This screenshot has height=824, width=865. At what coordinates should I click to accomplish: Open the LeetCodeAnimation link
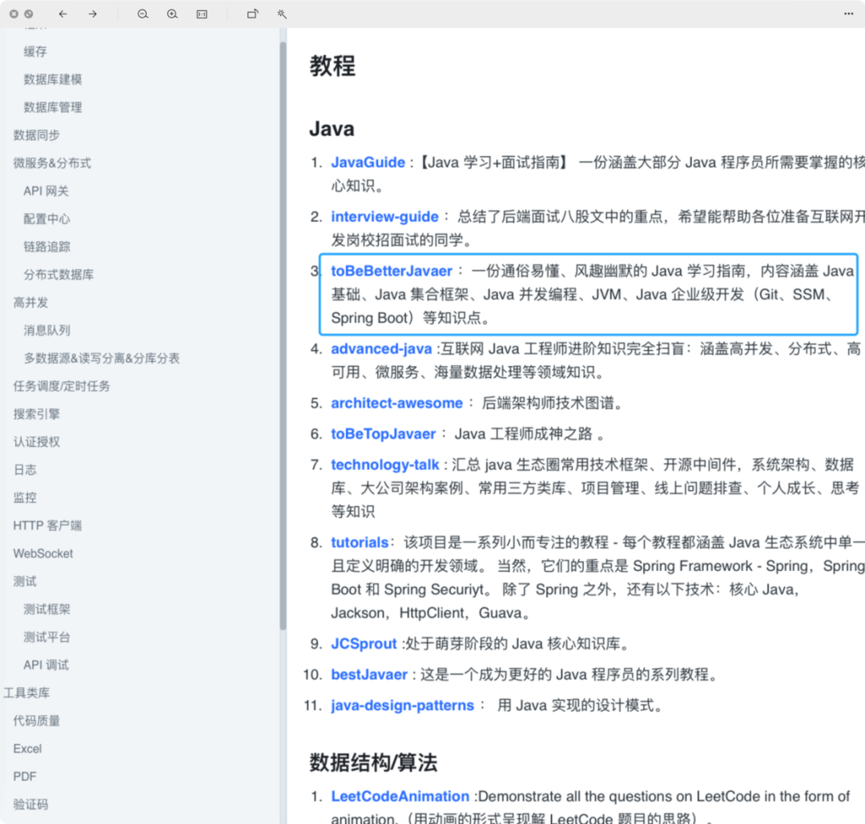(x=400, y=797)
